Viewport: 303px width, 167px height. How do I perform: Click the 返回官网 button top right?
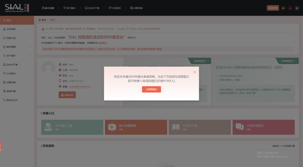(272, 8)
